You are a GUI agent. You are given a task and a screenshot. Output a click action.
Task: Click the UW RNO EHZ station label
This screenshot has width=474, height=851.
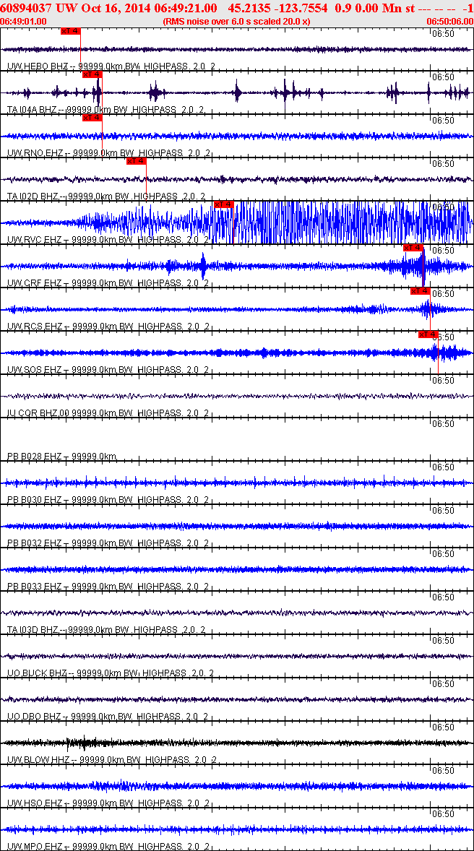[x=108, y=153]
